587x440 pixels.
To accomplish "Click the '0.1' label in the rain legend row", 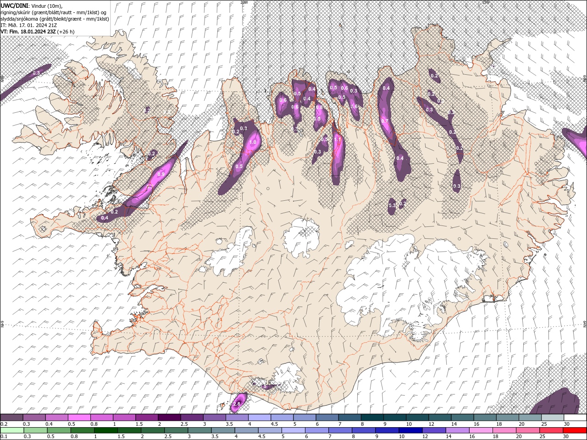I will (5, 437).
